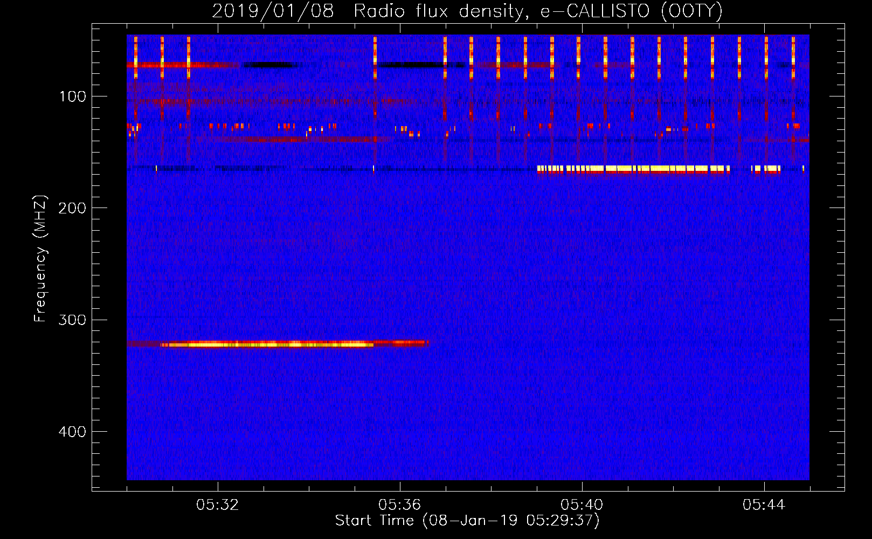Image resolution: width=872 pixels, height=539 pixels.
Task: Click the plot title '2019/01/08 Radio flux density'
Action: click(467, 11)
